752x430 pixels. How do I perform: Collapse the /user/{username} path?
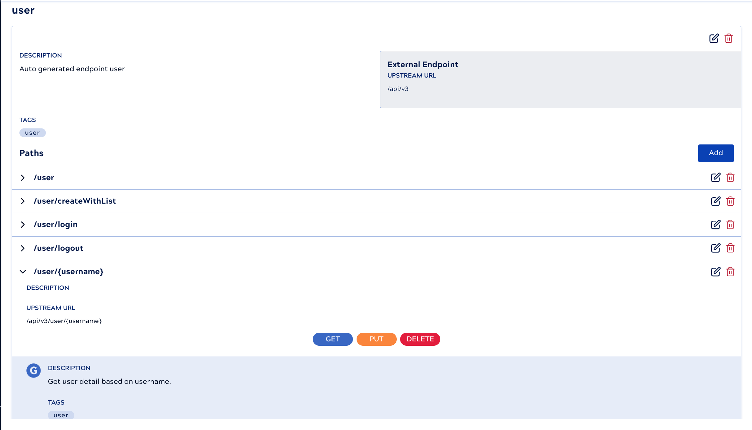(23, 272)
